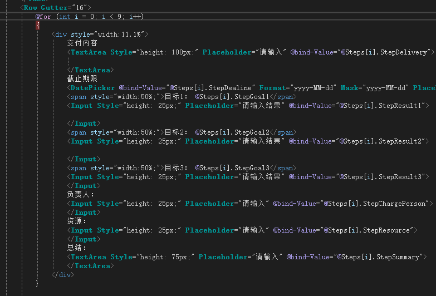Click the text 资源：

coord(77,221)
